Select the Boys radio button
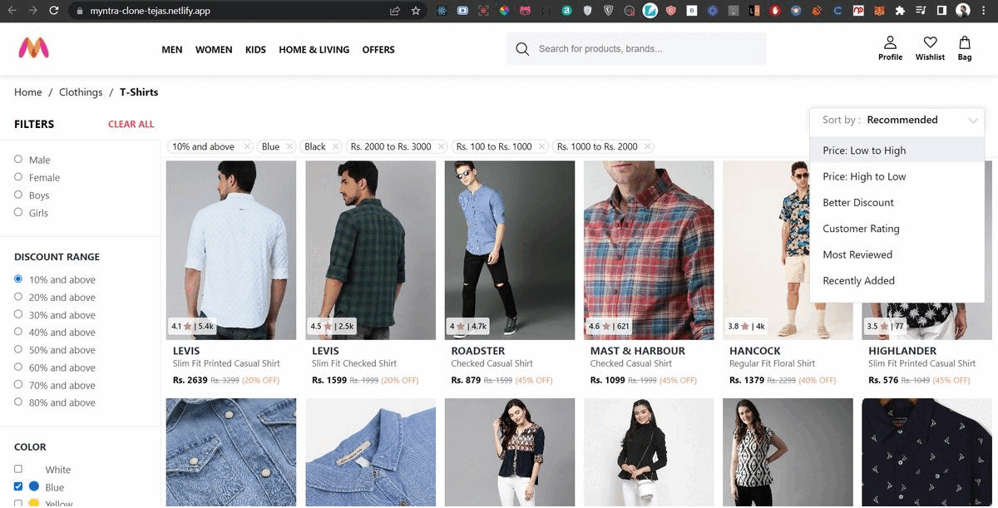Viewport: 998px width, 508px height. coord(18,195)
